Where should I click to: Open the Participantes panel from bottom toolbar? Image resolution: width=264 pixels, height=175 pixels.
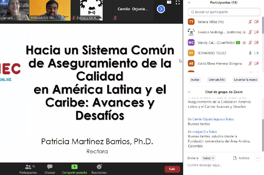pos(28,168)
